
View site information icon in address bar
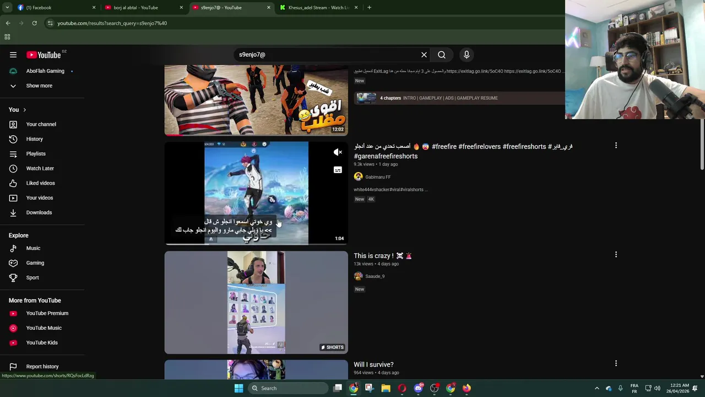(x=50, y=23)
